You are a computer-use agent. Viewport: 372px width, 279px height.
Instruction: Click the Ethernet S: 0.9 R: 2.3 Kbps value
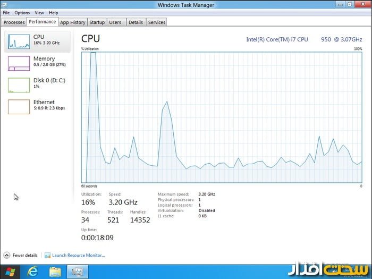(49, 108)
